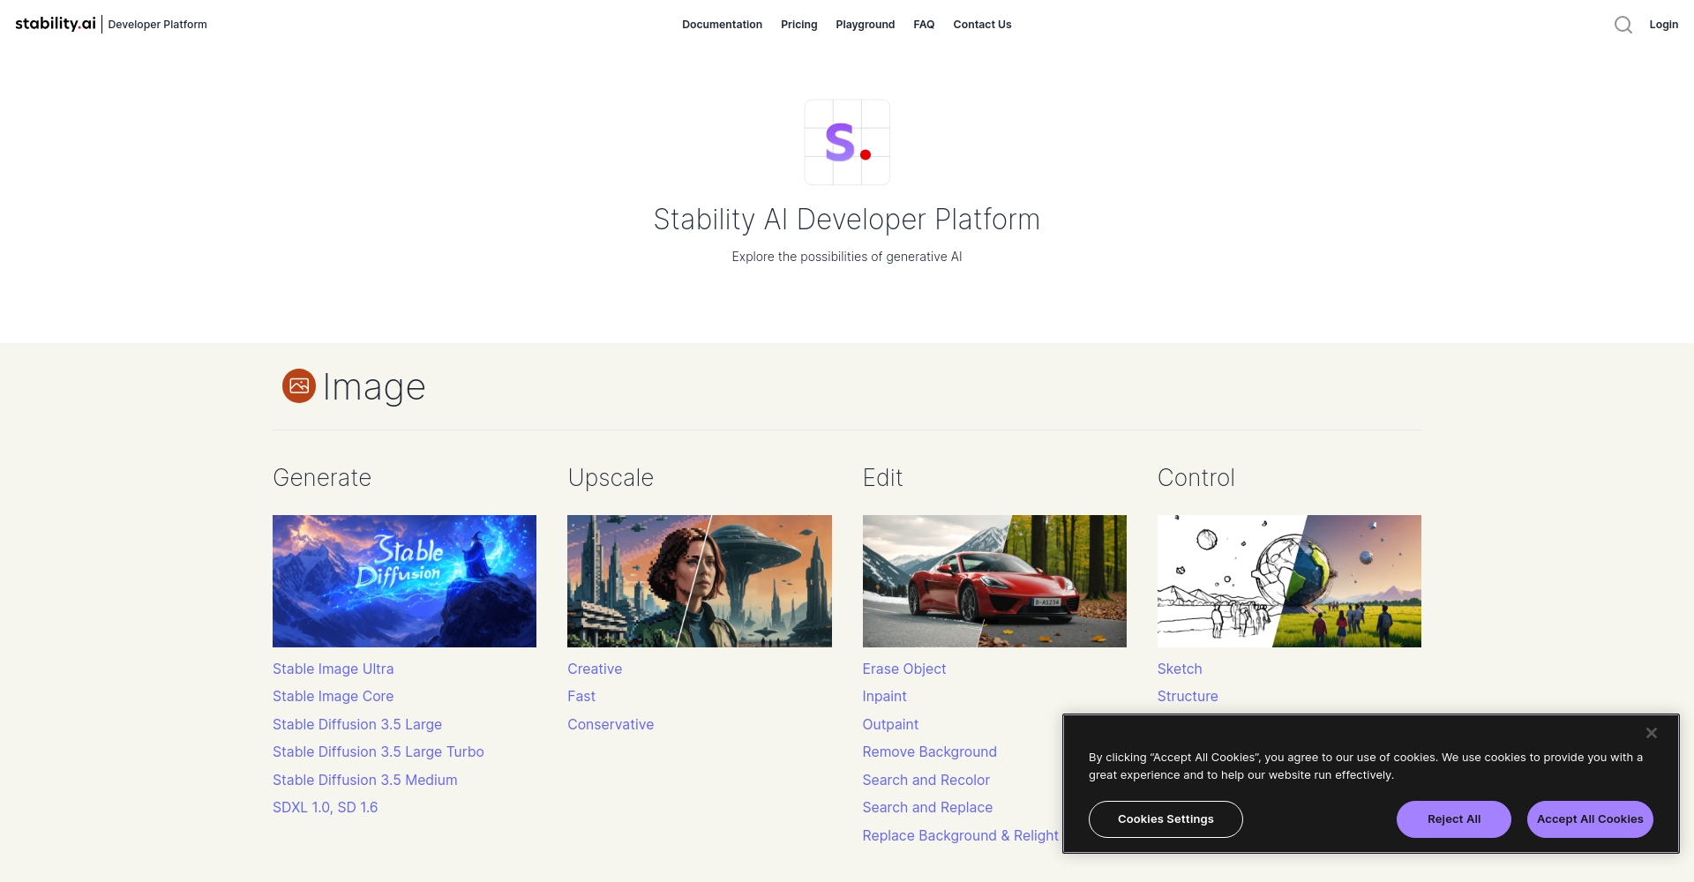1694x882 pixels.
Task: Close the cookie banner with X
Action: pos(1652,733)
